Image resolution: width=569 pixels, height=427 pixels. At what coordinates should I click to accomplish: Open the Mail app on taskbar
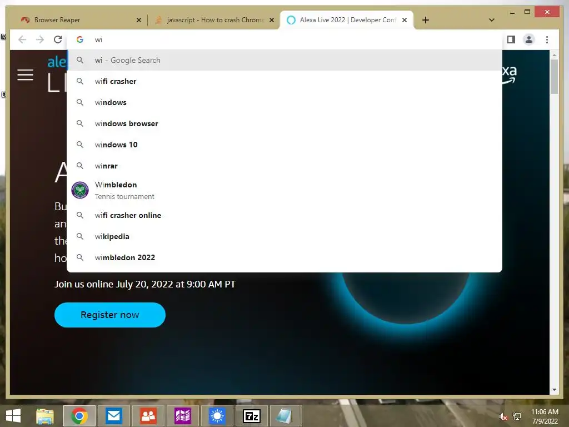[x=113, y=416]
